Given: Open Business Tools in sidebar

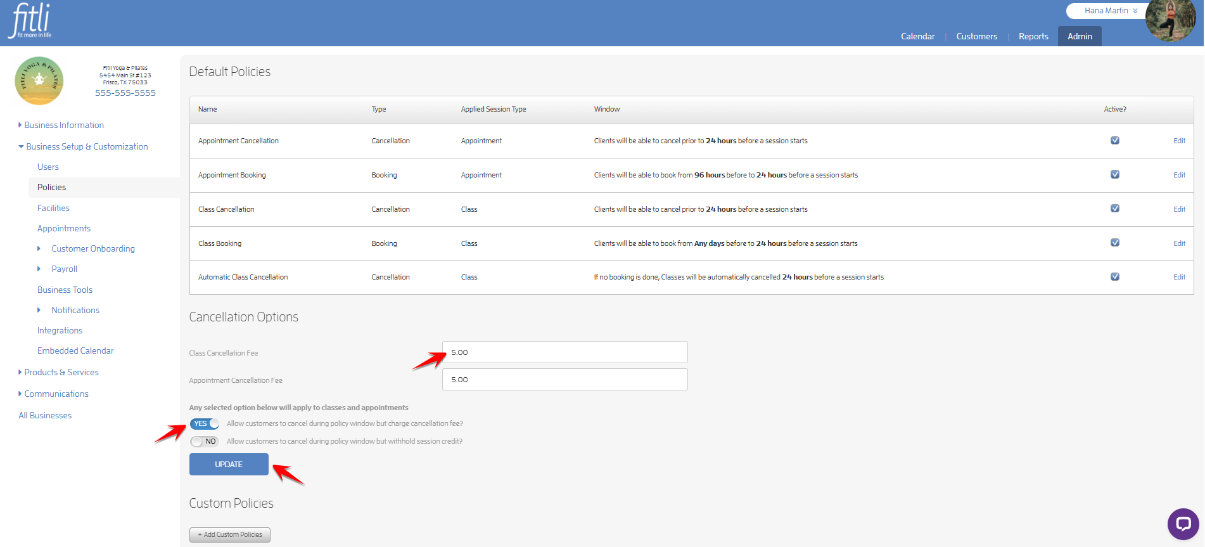Looking at the screenshot, I should pos(65,290).
